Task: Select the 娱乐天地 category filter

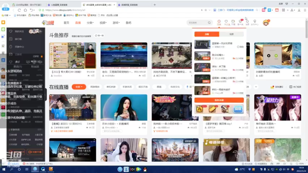Action: 143,87
